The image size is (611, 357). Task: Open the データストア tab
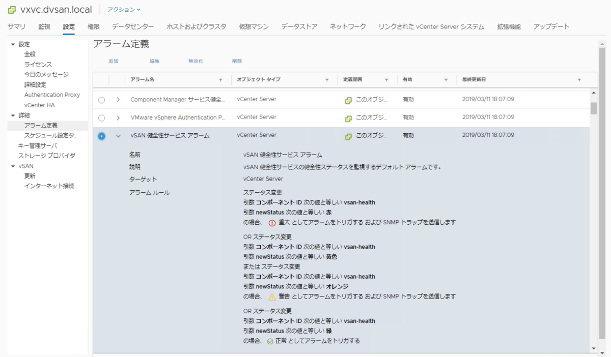(x=299, y=26)
